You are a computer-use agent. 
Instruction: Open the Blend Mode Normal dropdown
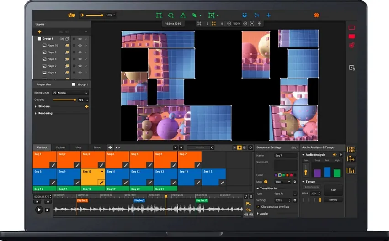point(71,93)
